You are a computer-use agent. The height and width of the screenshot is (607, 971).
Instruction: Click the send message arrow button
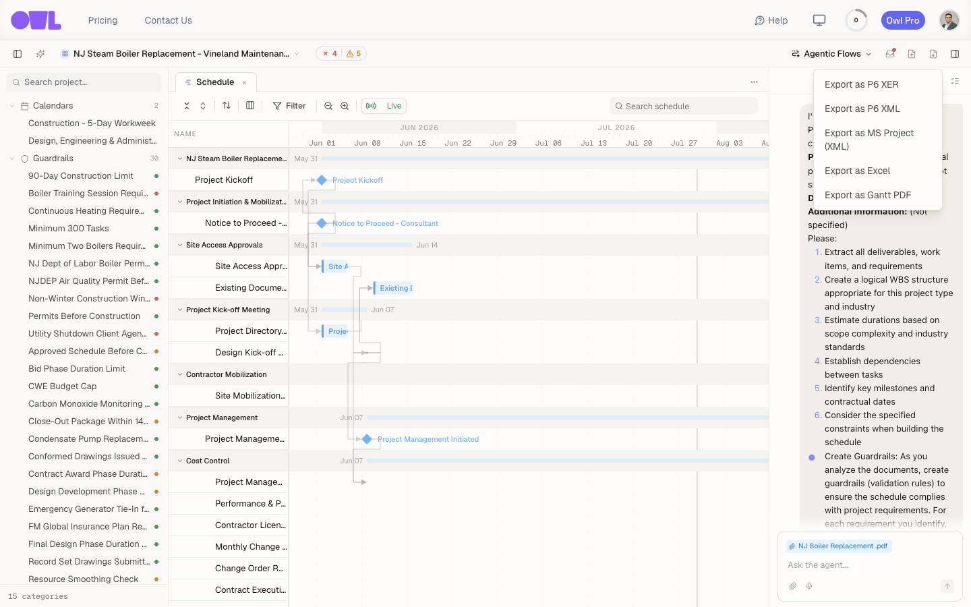(x=947, y=586)
